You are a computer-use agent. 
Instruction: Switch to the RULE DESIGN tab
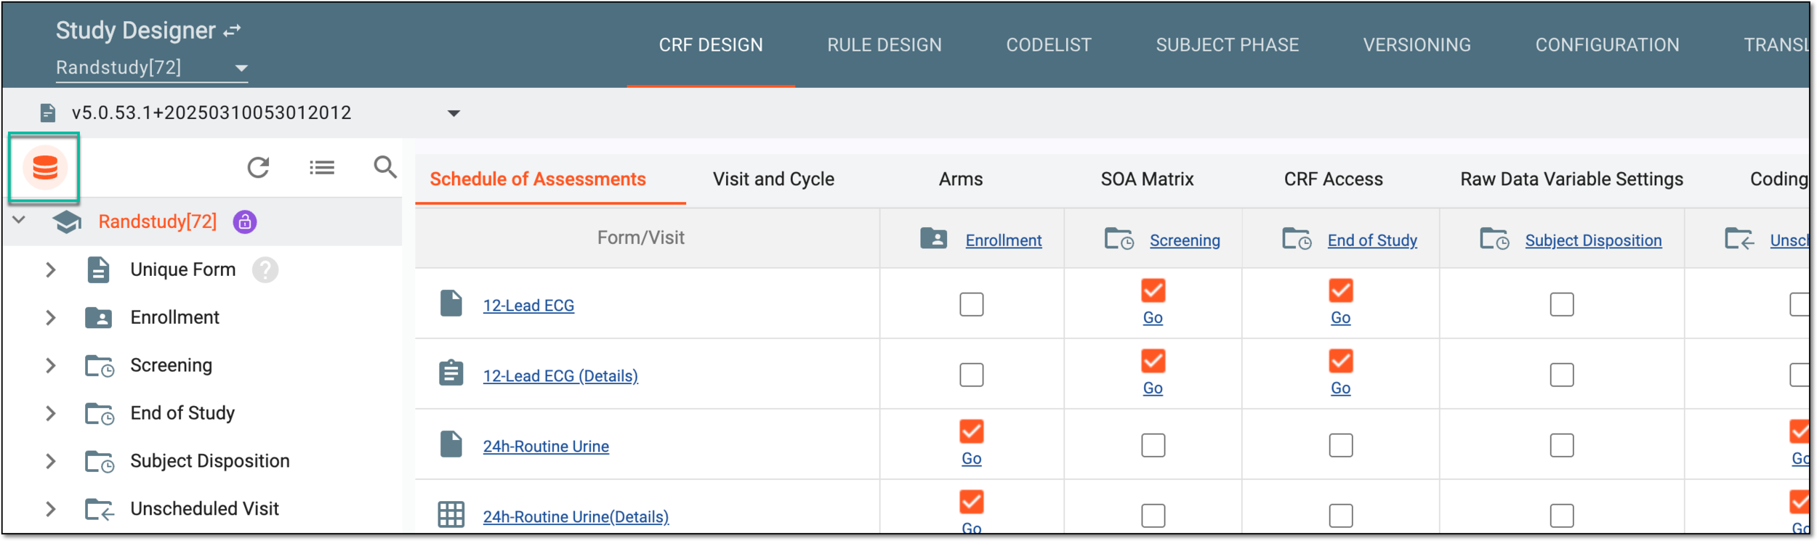tap(884, 45)
